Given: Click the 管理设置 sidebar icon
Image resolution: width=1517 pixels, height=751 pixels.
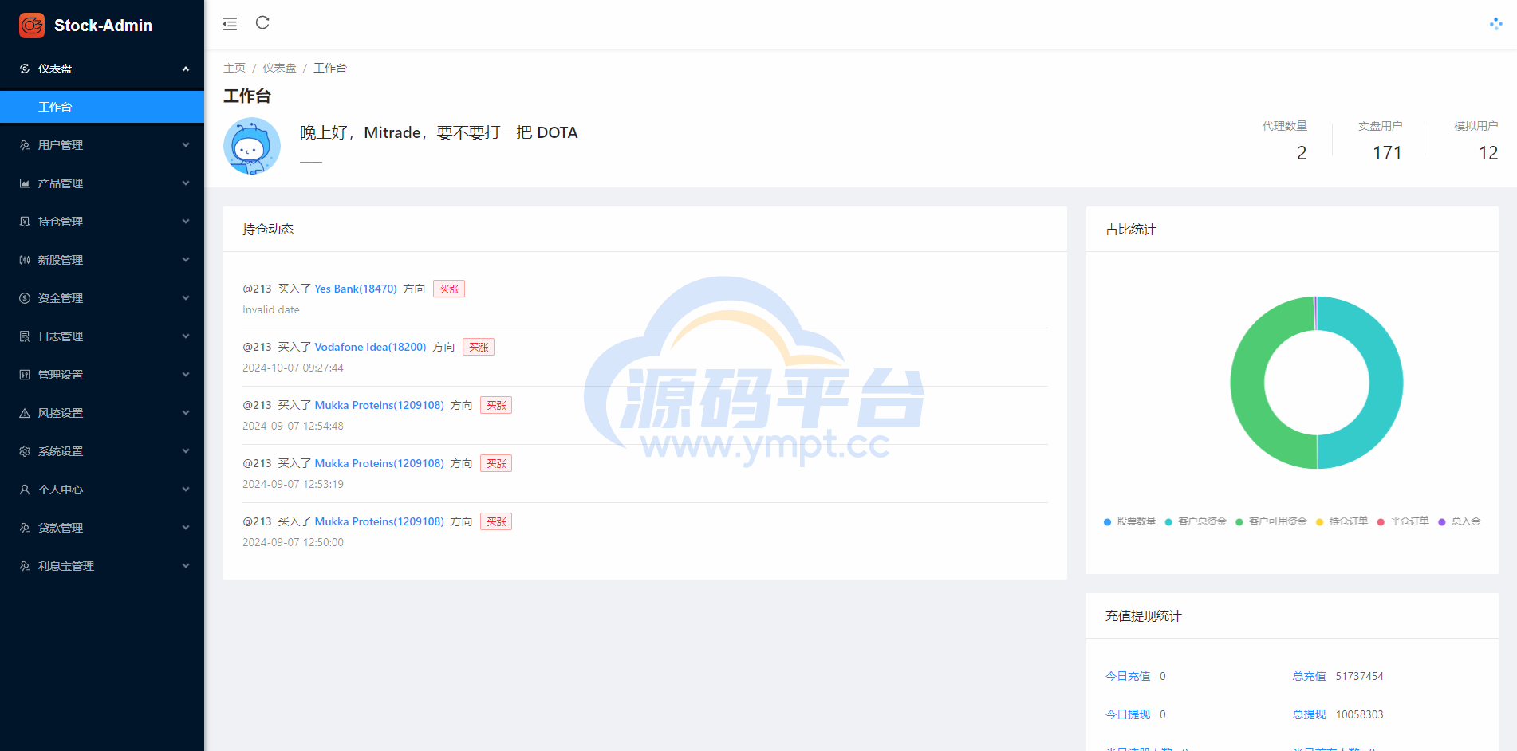Looking at the screenshot, I should pos(25,375).
